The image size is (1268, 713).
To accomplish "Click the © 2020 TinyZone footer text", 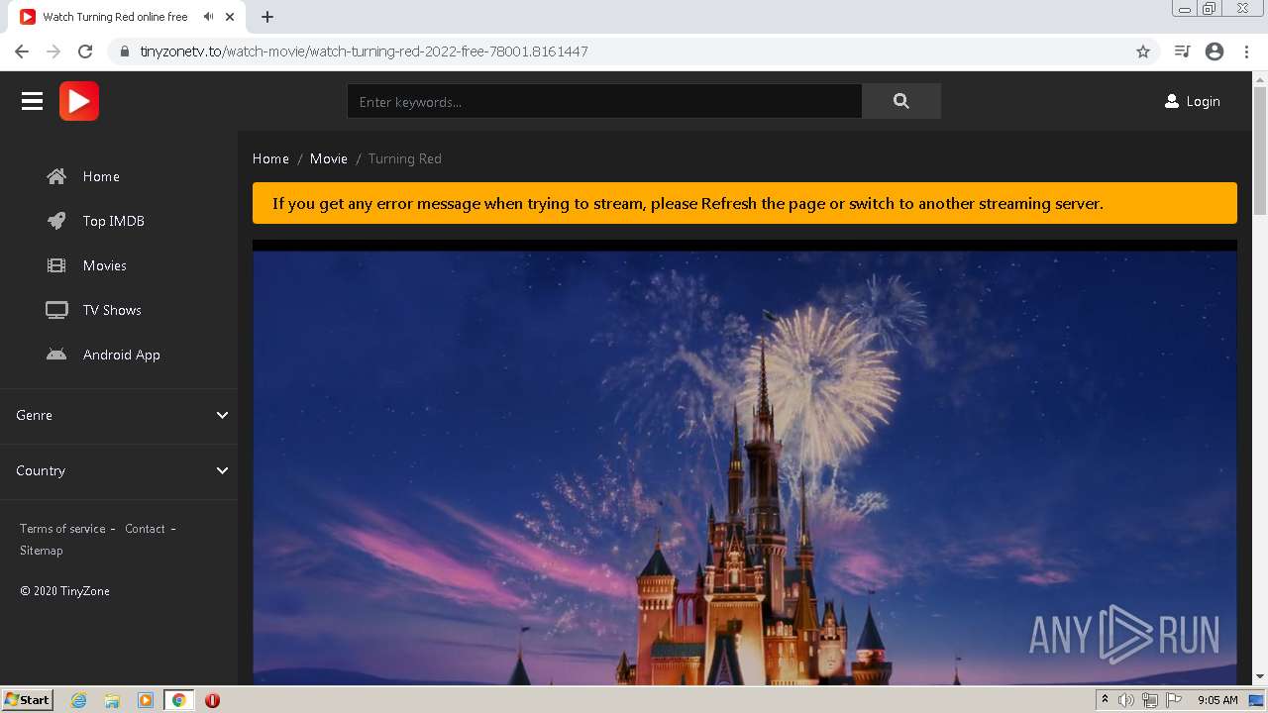I will [x=64, y=591].
